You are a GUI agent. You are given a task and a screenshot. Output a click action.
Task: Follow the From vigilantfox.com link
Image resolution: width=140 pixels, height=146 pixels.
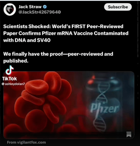click(27, 143)
